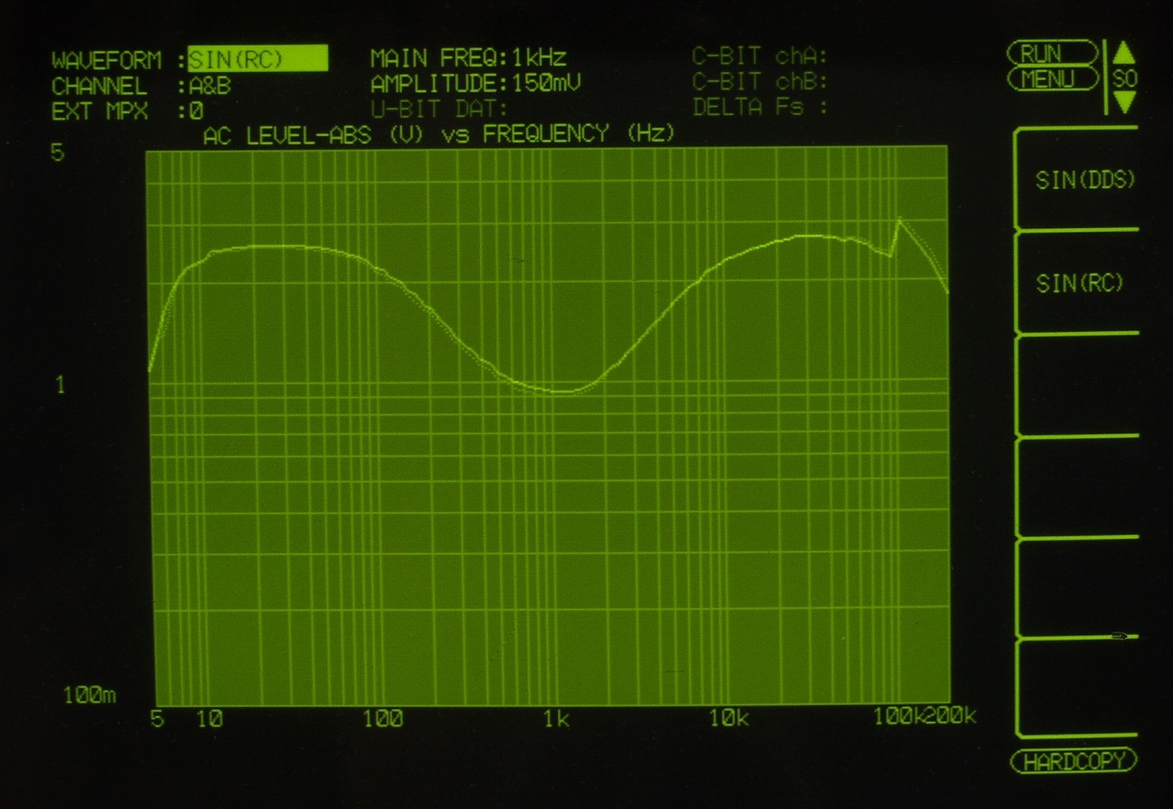This screenshot has width=1173, height=809.
Task: Select the SIN(RC) softkey on right
Action: pos(1079,283)
